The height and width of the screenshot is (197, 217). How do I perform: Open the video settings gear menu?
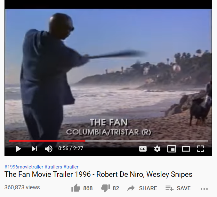(x=157, y=149)
